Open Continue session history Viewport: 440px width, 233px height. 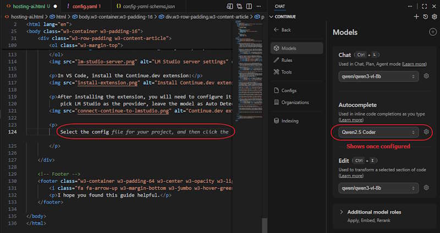tap(425, 17)
